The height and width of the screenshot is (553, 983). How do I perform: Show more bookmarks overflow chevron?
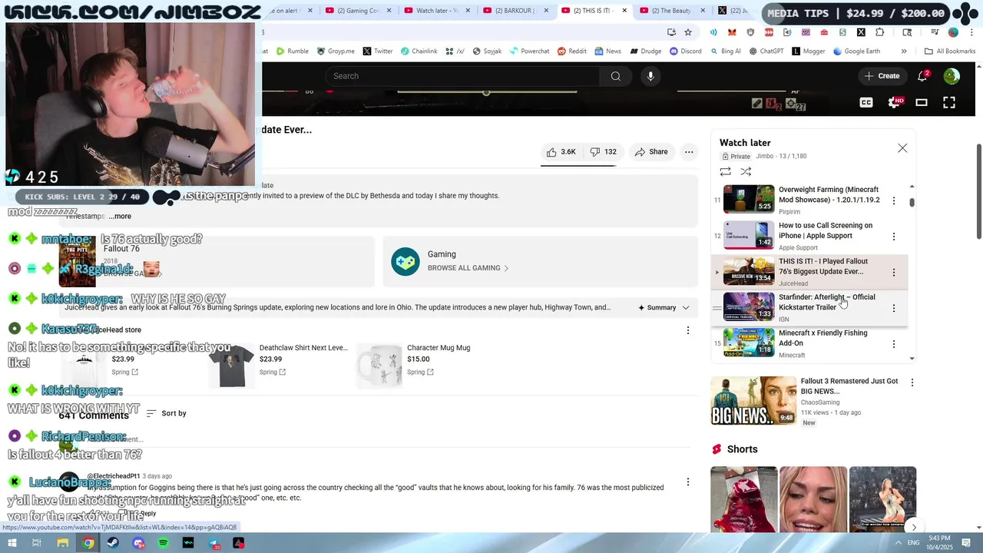pos(904,51)
